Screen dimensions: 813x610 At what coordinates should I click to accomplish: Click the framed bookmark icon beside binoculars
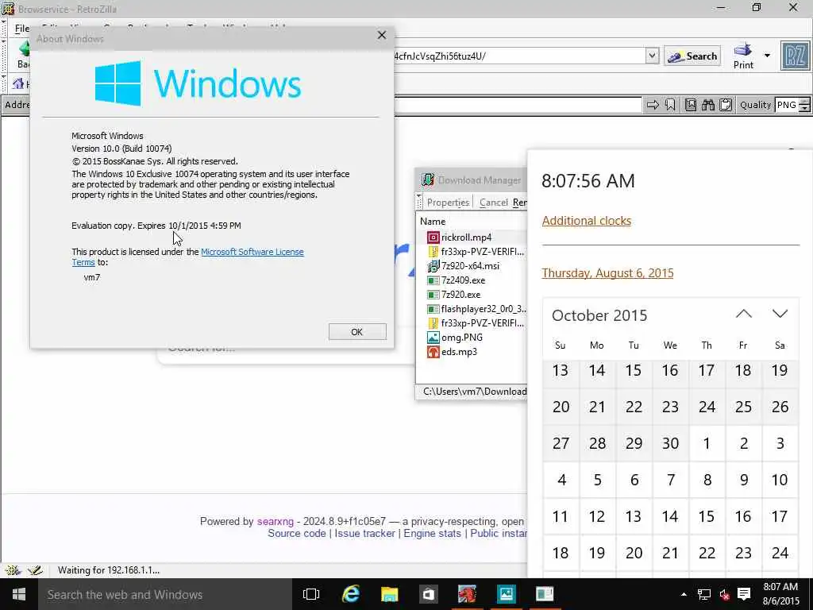tap(691, 106)
